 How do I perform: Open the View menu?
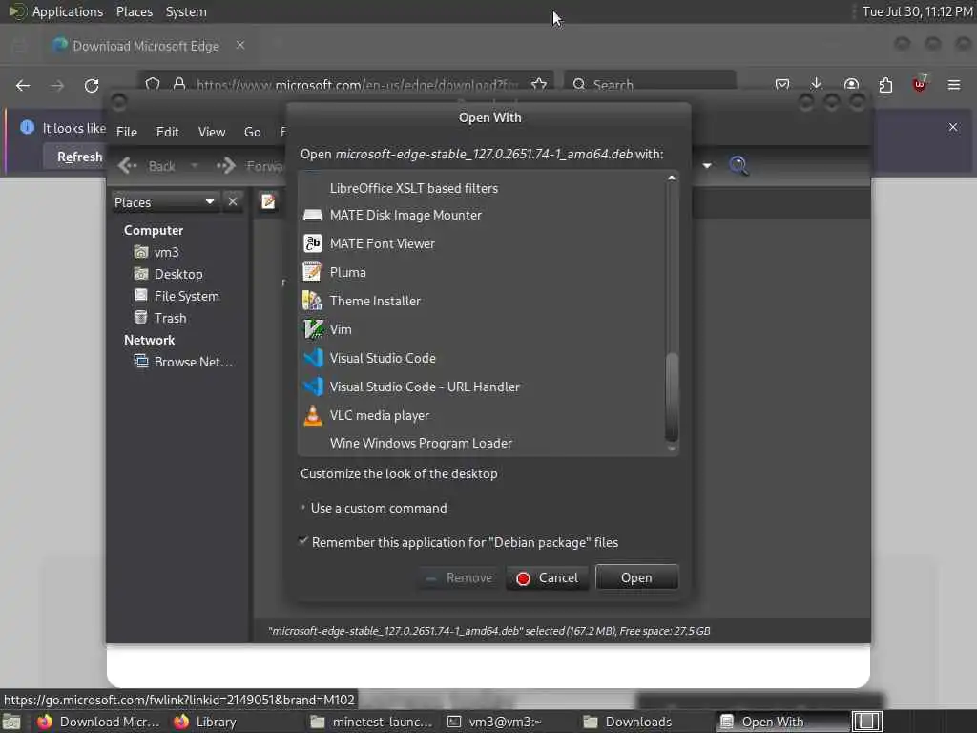[212, 132]
